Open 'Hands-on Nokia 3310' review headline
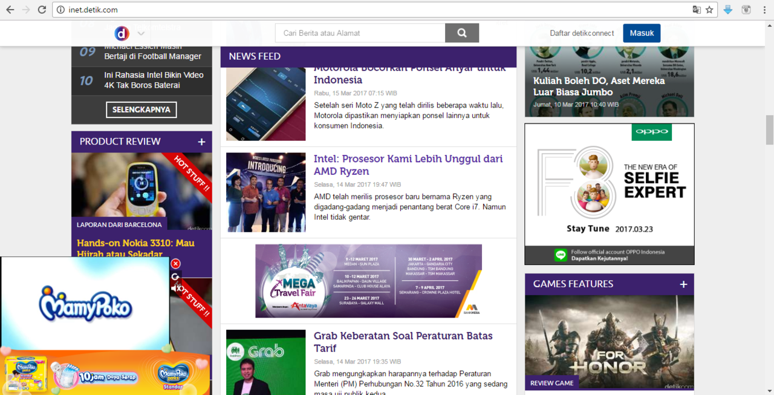 [135, 249]
